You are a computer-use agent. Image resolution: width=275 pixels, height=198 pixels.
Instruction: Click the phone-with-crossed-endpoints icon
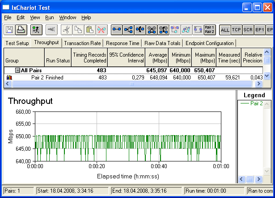tap(163, 30)
